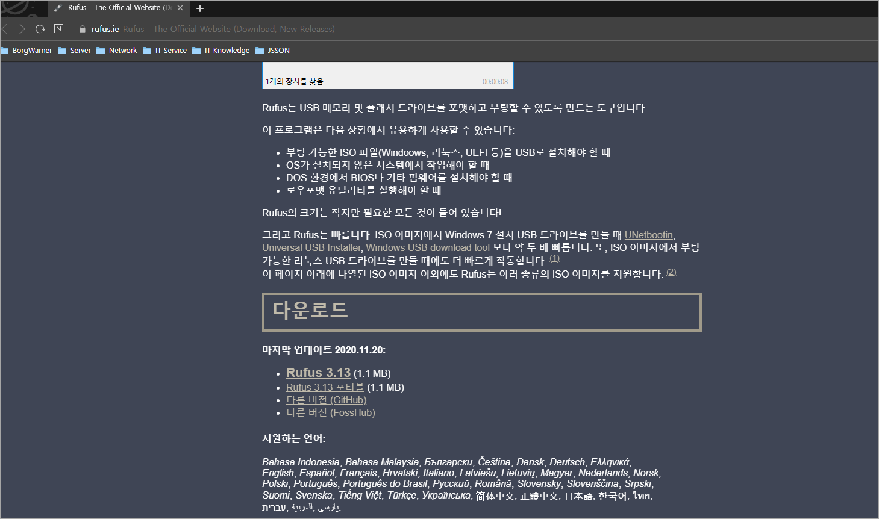
Task: Click the padlock site security icon
Action: [x=83, y=29]
